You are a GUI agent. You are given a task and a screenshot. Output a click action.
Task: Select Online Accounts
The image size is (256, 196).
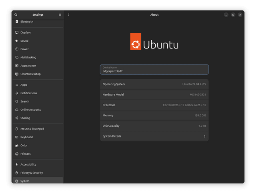tap(38, 109)
